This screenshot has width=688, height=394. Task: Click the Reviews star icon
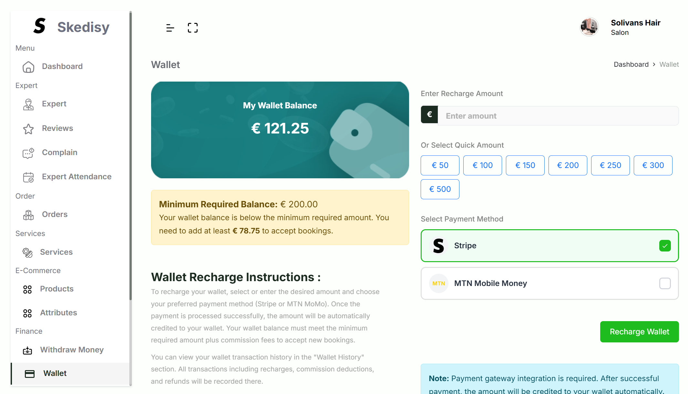click(x=28, y=129)
